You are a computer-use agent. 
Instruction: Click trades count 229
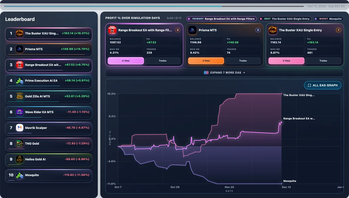pos(149,53)
